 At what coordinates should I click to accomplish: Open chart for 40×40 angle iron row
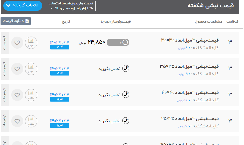pyautogui.click(x=31, y=95)
